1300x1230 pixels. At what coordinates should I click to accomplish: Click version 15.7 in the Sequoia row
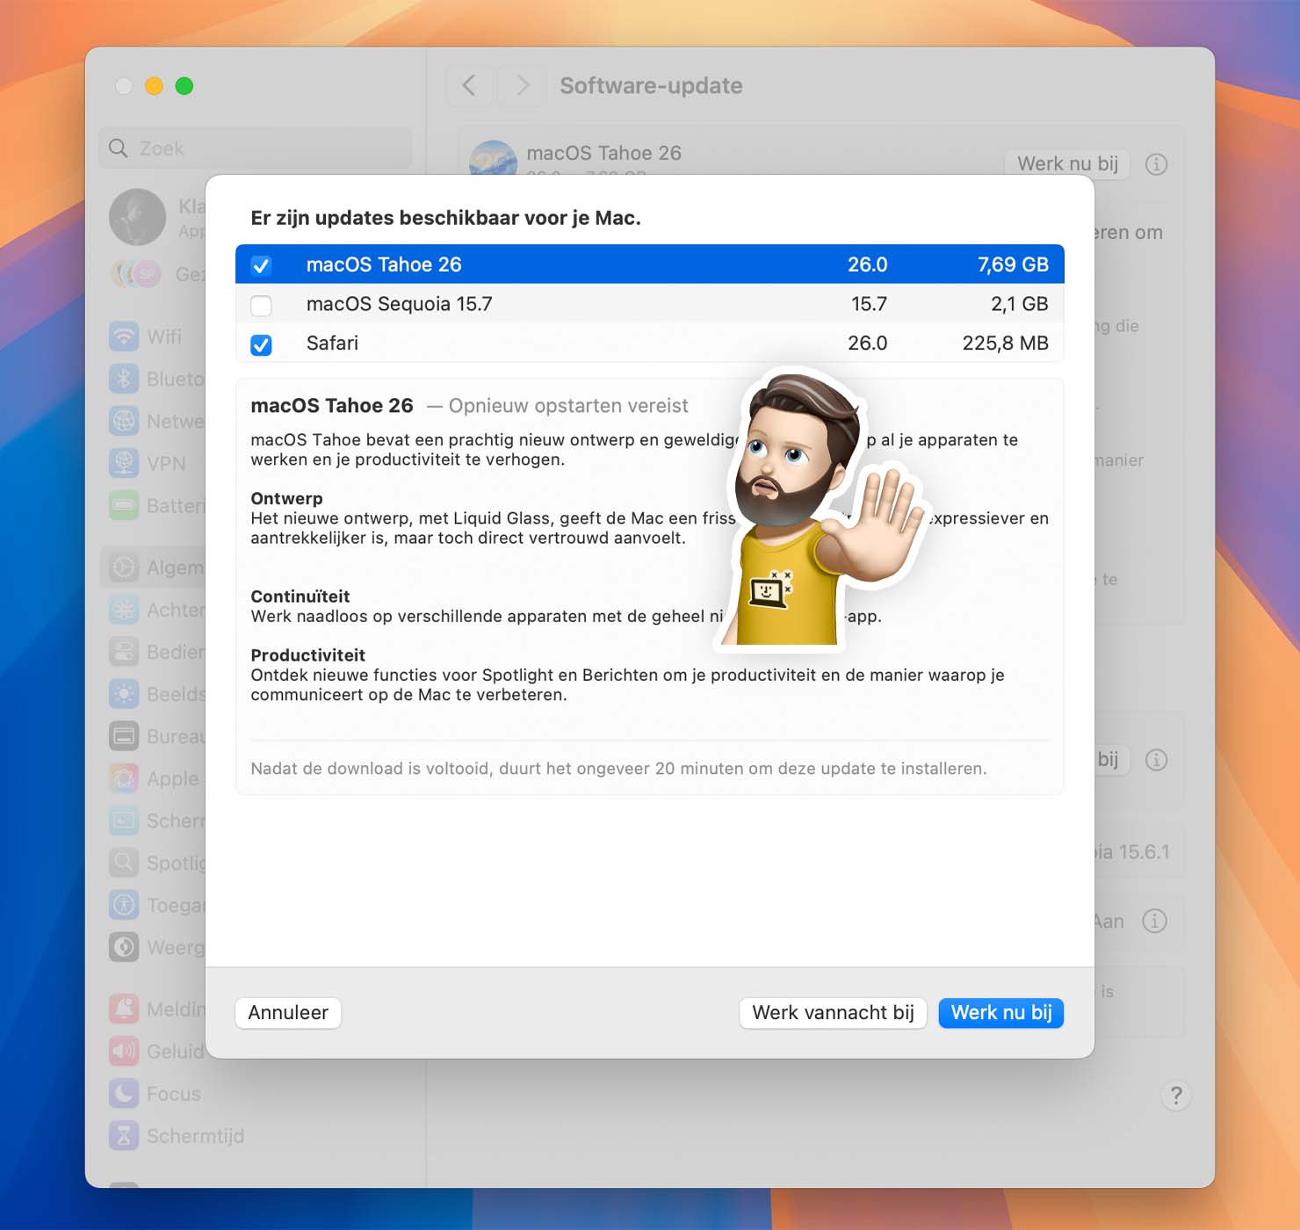(869, 304)
